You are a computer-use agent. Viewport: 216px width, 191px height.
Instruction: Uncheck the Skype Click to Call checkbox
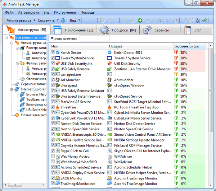pos(53,151)
